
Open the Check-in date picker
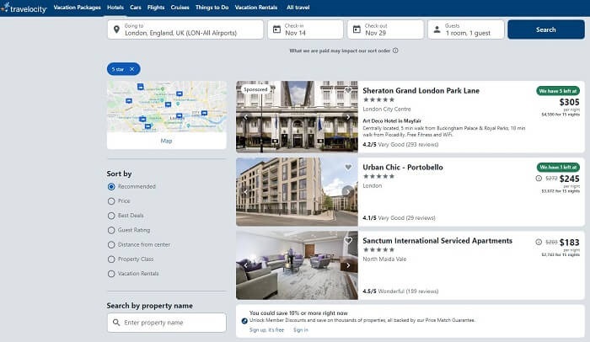click(x=305, y=29)
